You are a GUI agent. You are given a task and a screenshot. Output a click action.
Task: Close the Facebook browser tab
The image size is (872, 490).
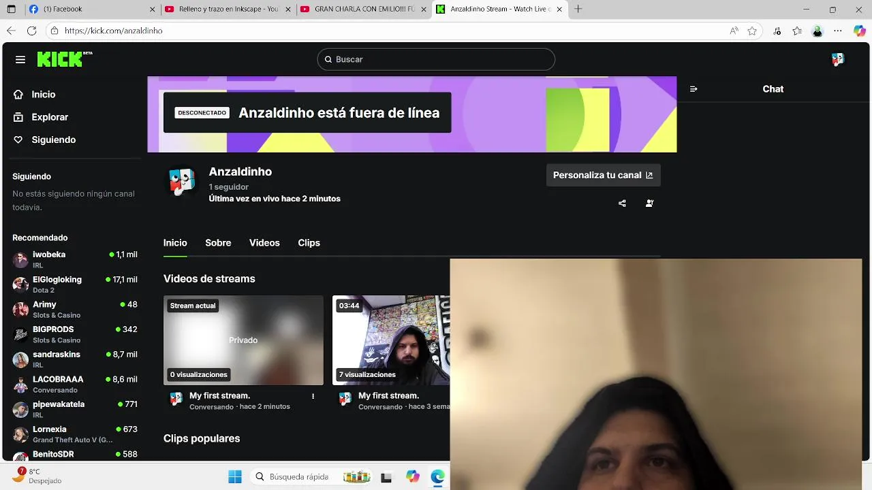pos(152,9)
